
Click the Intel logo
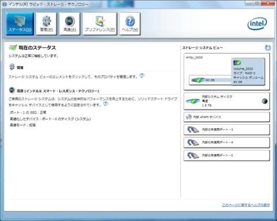coord(257,24)
